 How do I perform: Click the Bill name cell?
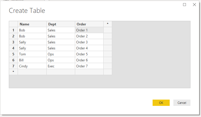point(32,60)
